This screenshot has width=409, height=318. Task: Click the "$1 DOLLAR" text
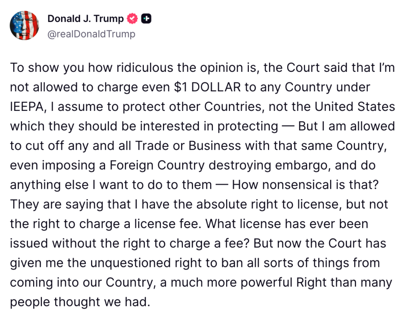point(208,87)
